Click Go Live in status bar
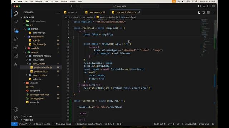The image size is (229, 128). 204,124
